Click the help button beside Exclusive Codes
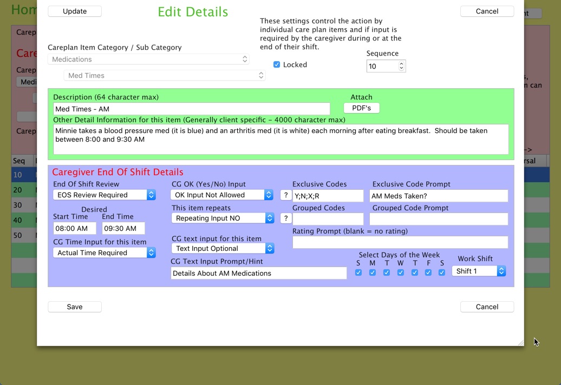Screen dimensions: 561x385 click(x=286, y=195)
